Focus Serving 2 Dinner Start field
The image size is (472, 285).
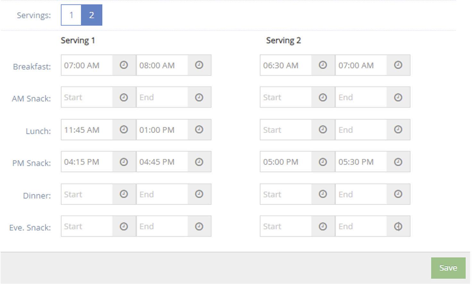click(x=286, y=194)
